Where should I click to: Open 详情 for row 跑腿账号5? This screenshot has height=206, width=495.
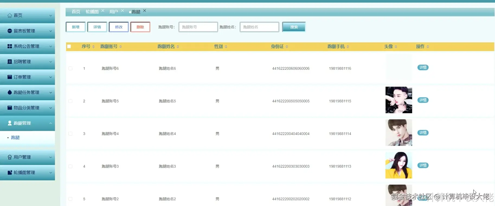coord(423,100)
